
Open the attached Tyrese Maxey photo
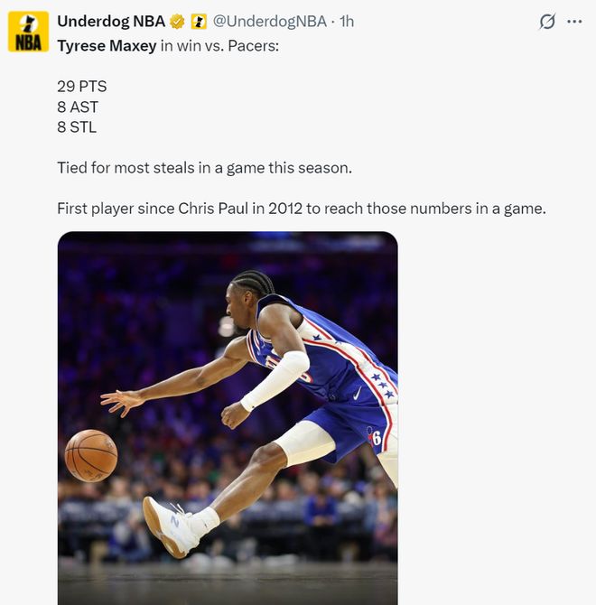(x=228, y=418)
